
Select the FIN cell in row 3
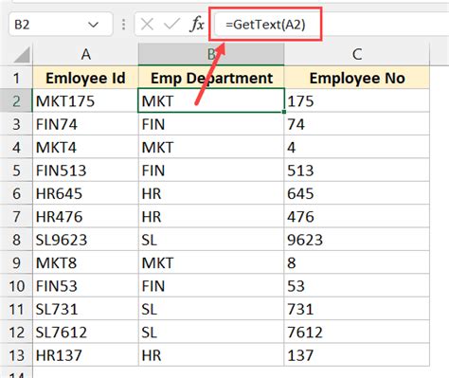pos(211,124)
